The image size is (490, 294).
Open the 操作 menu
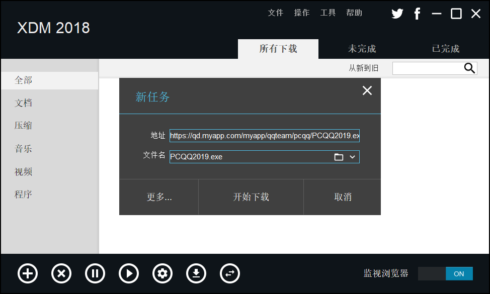pyautogui.click(x=302, y=13)
